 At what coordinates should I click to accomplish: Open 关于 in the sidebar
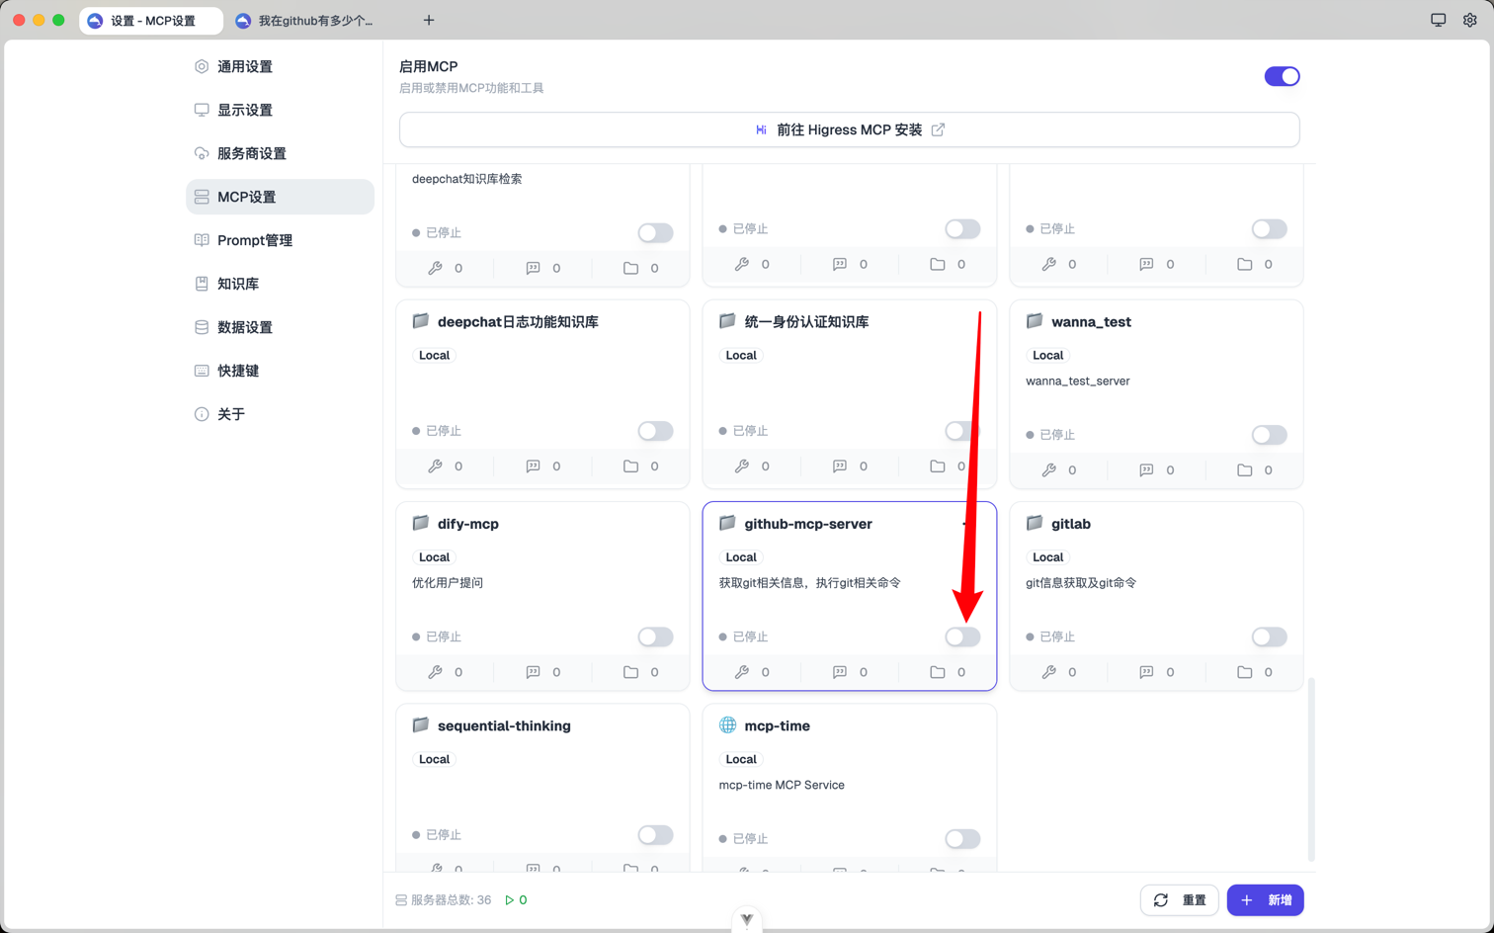(x=280, y=414)
